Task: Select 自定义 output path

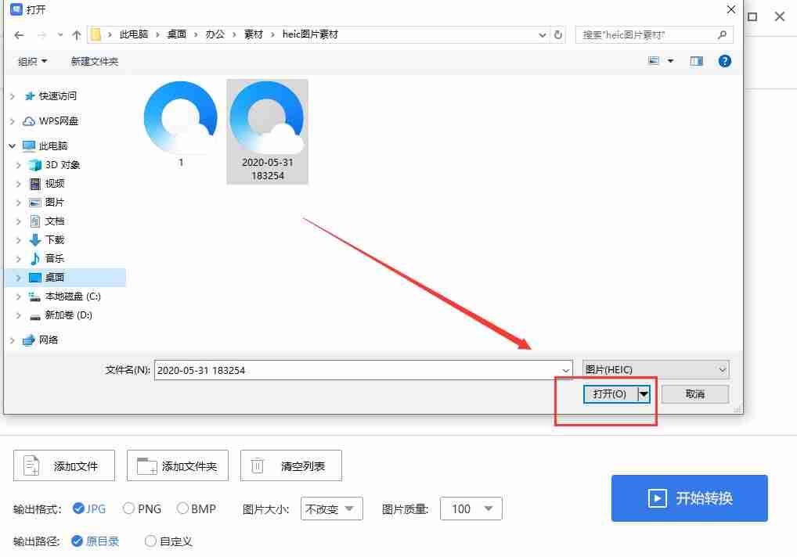Action: [168, 541]
